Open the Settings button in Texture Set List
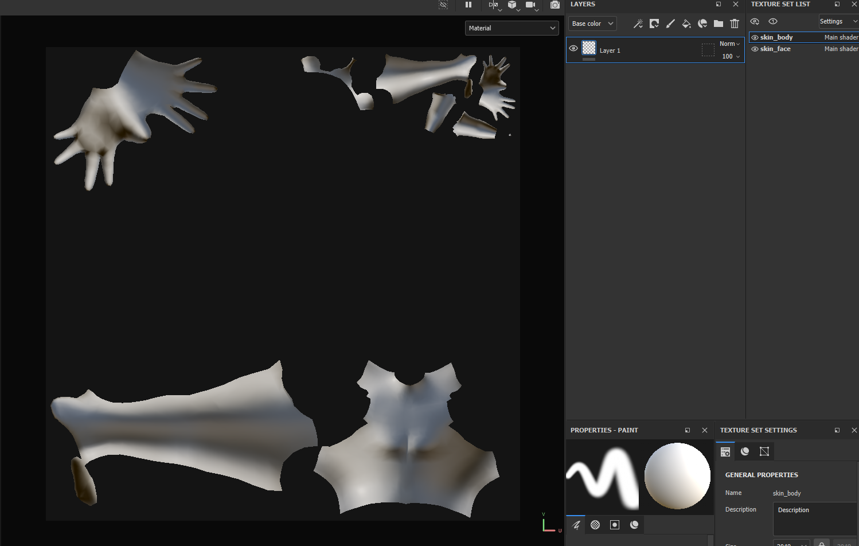This screenshot has width=859, height=546. click(838, 21)
